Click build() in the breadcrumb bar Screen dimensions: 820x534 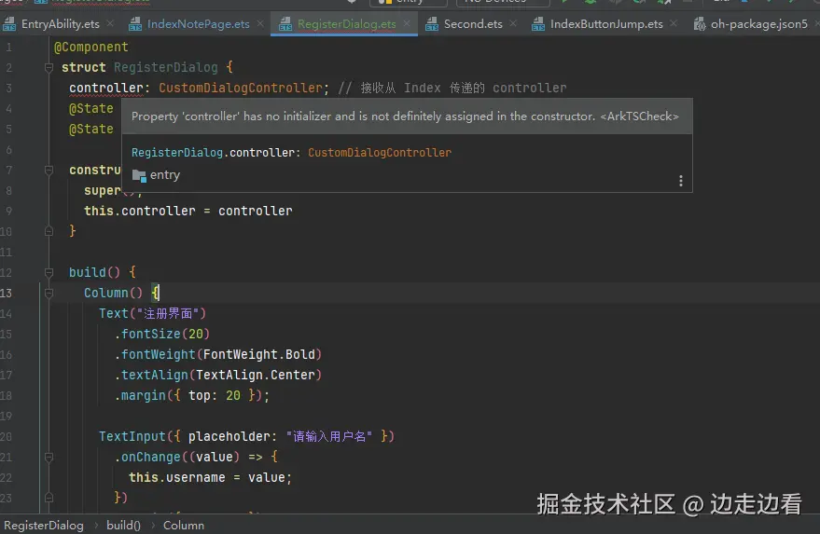coord(123,525)
